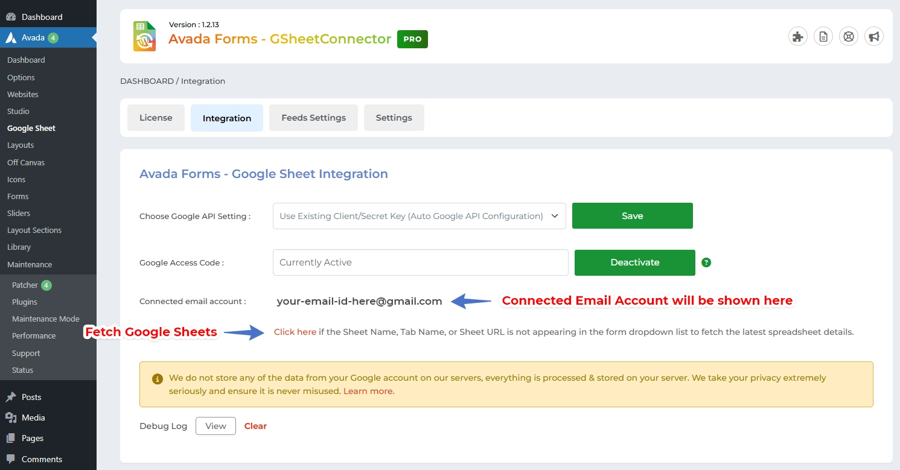Open the Choose Google API Setting dropdown

coord(419,216)
